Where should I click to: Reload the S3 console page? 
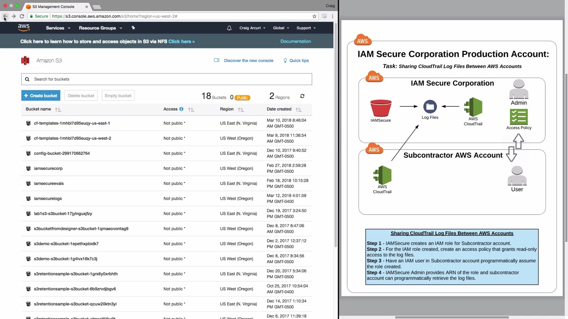pos(22,16)
